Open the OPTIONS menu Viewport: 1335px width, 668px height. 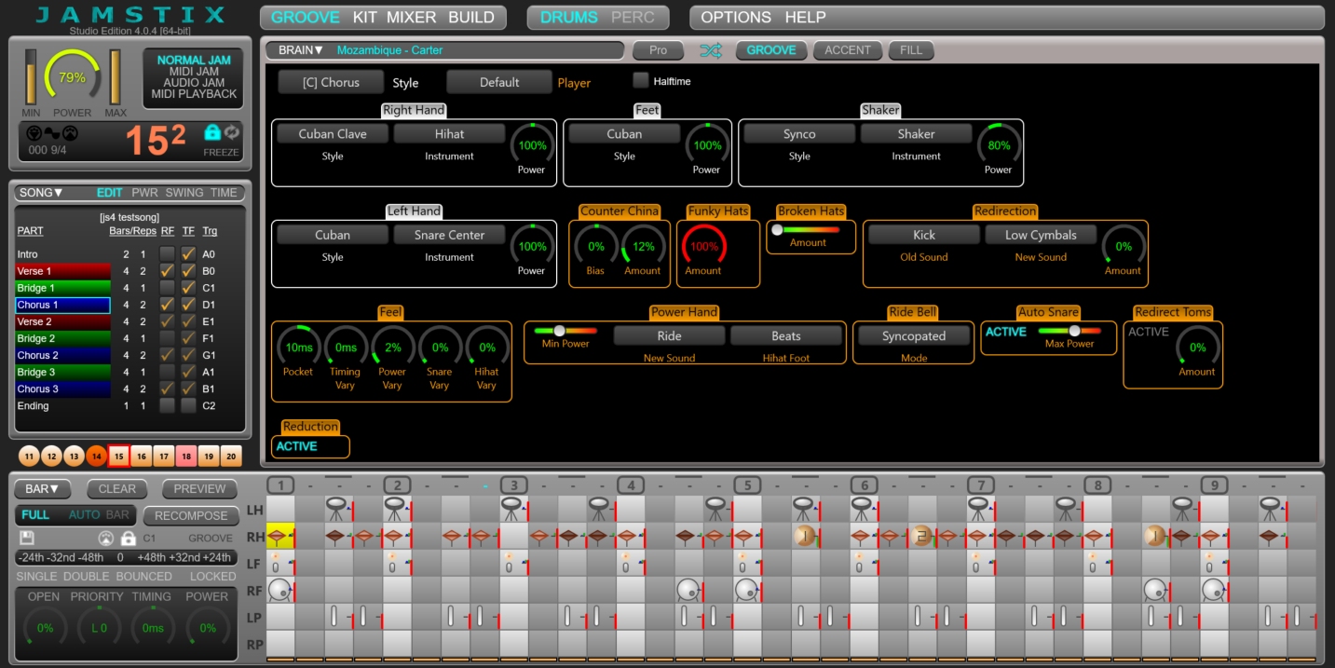736,18
